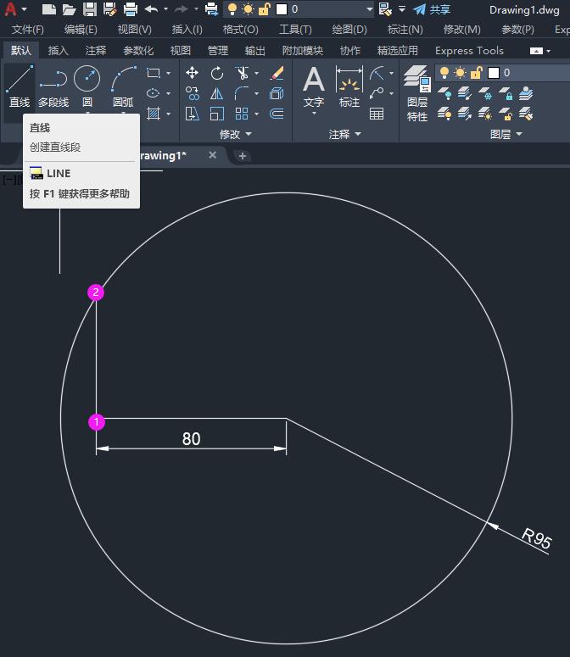Activate the Erase tool
The image size is (570, 657).
[x=277, y=73]
